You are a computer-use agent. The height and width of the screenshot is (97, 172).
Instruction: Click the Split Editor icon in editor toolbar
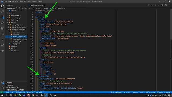166,5
